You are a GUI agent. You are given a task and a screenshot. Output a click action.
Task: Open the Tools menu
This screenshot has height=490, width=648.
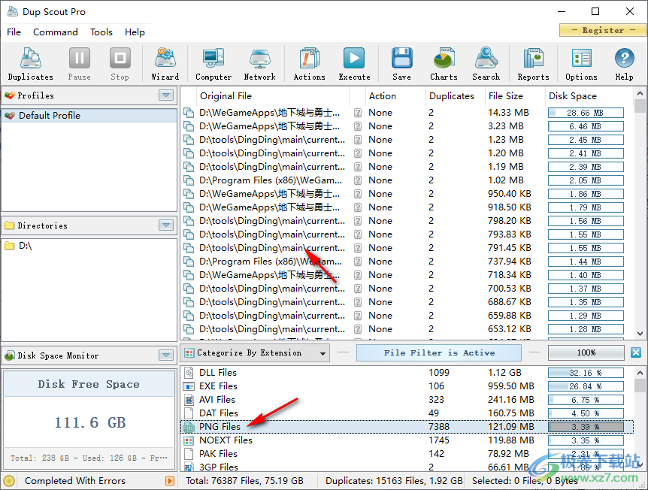pyautogui.click(x=101, y=32)
